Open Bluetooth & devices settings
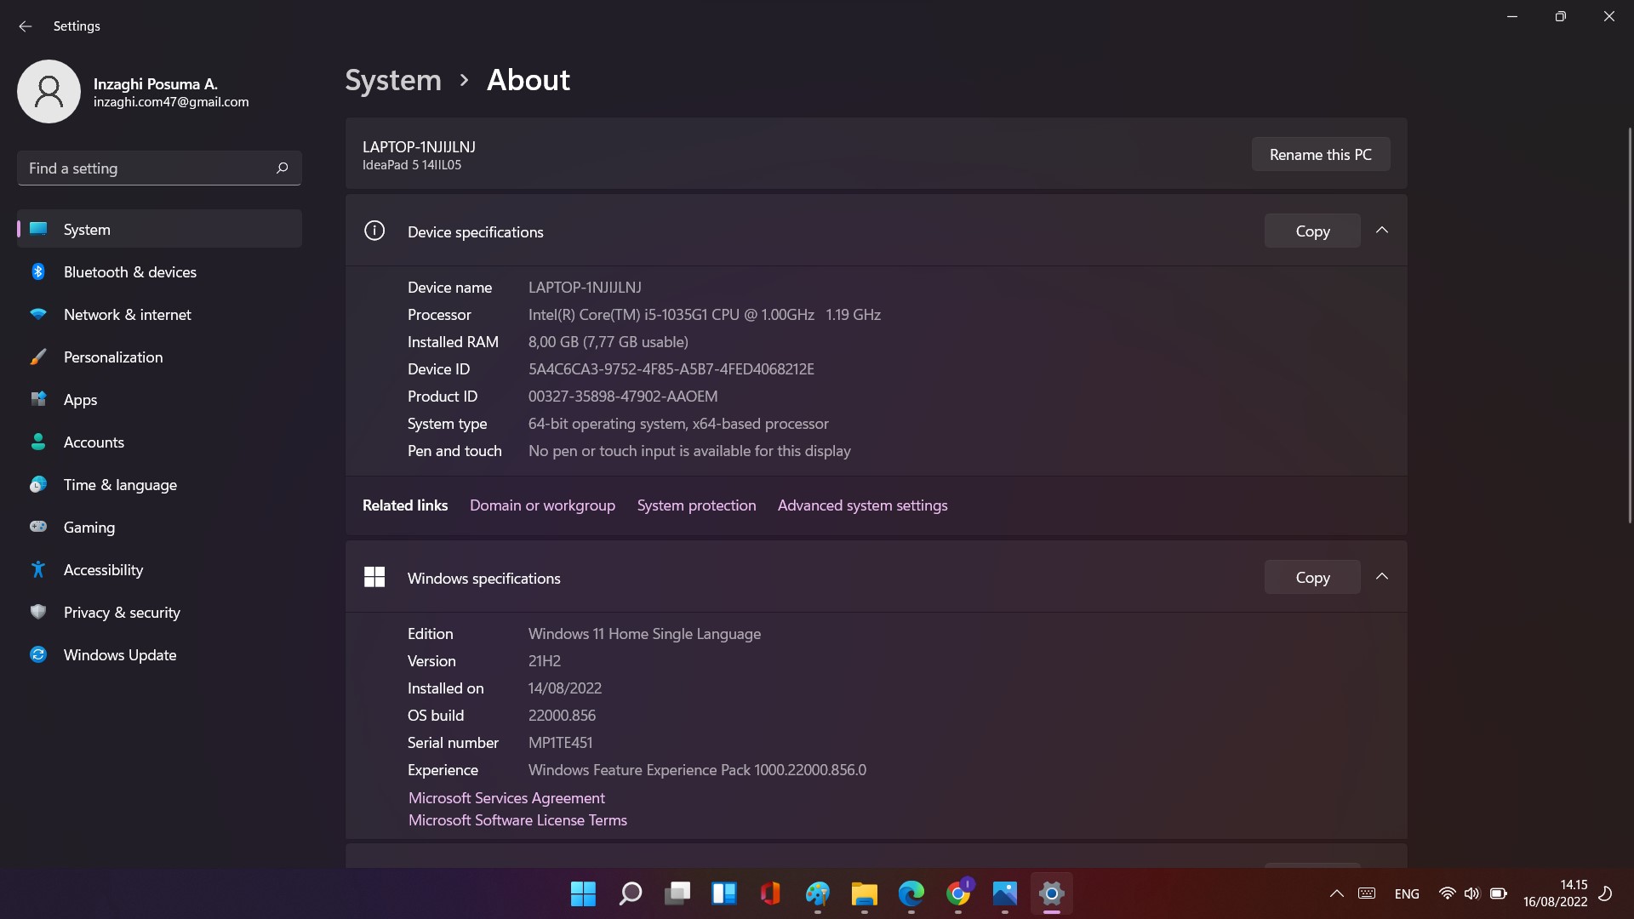 pos(129,272)
